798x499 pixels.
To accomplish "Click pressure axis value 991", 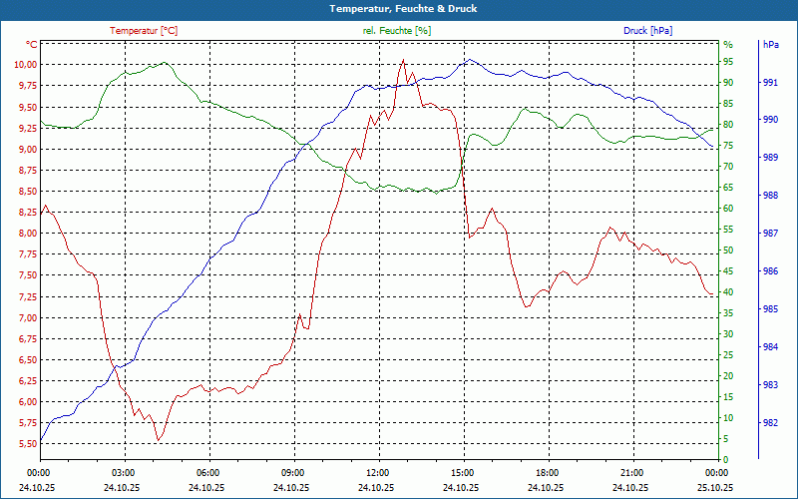I will pyautogui.click(x=770, y=83).
